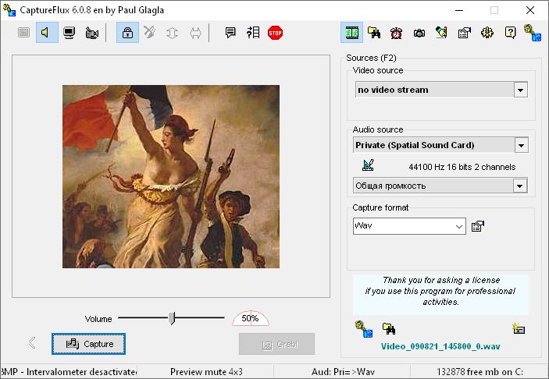Open the red alarm clock scheduler
Viewport: 549px width, 379px height.
397,33
